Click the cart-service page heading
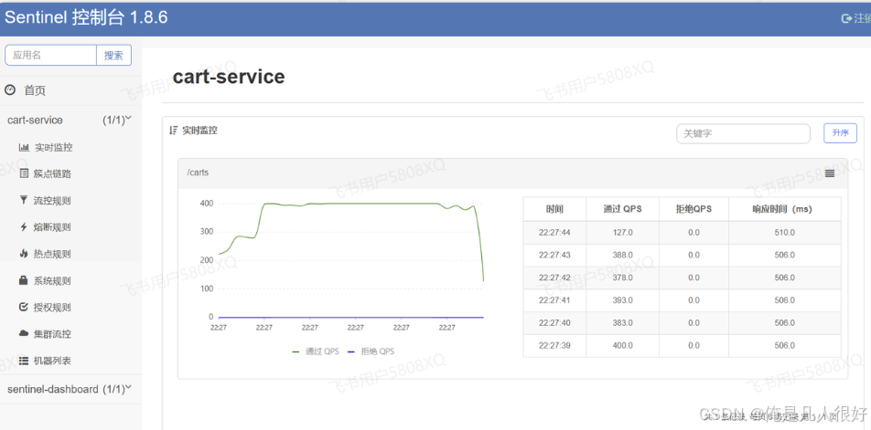 point(229,77)
